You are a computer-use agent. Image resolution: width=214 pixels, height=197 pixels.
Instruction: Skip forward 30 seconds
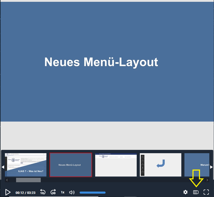(x=53, y=192)
